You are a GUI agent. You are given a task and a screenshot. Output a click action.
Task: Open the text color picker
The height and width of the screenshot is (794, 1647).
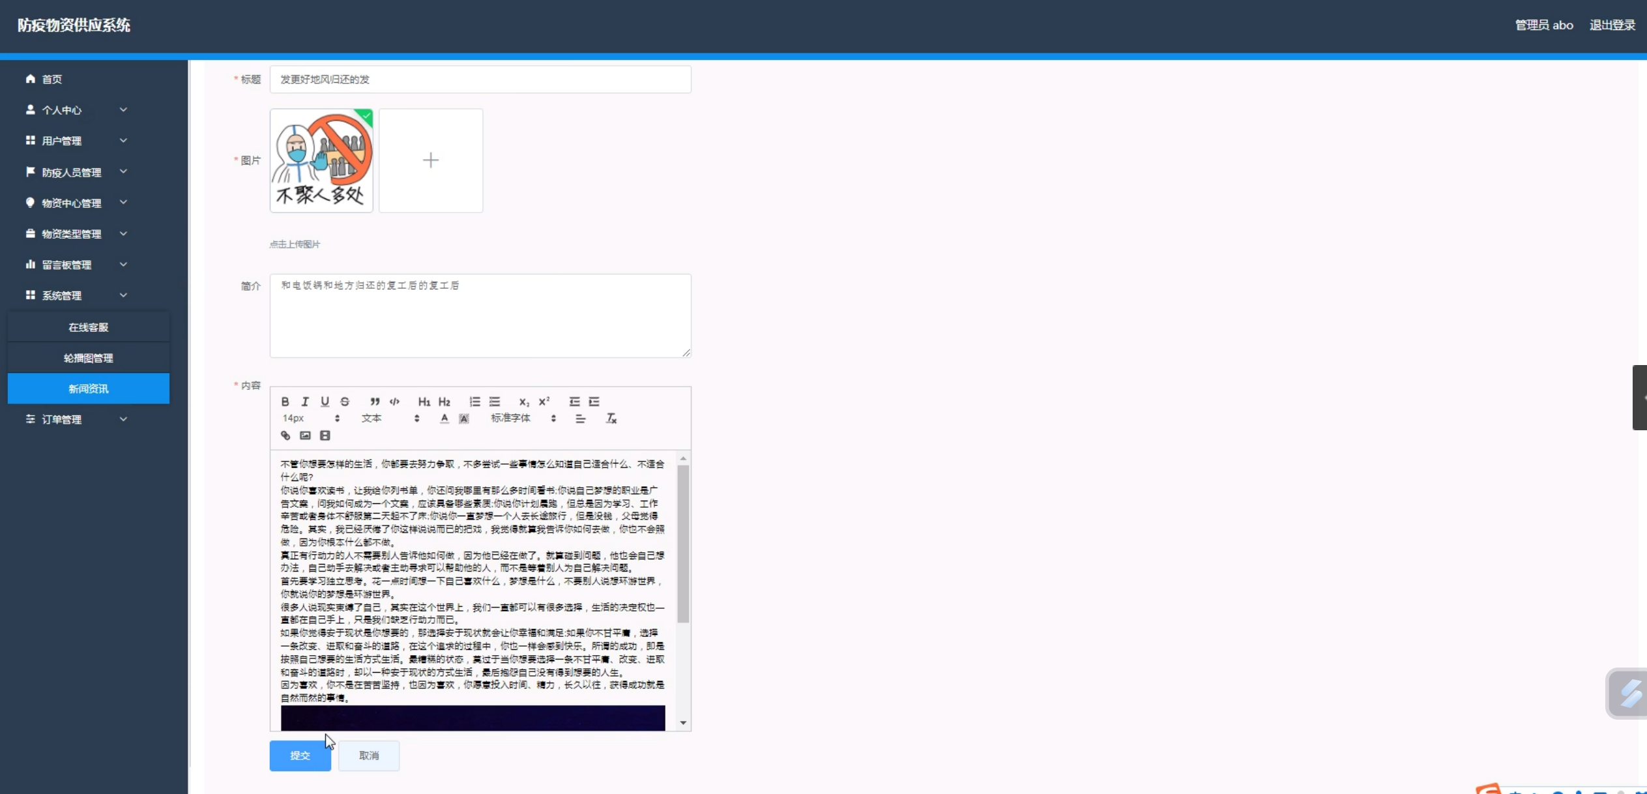point(444,419)
